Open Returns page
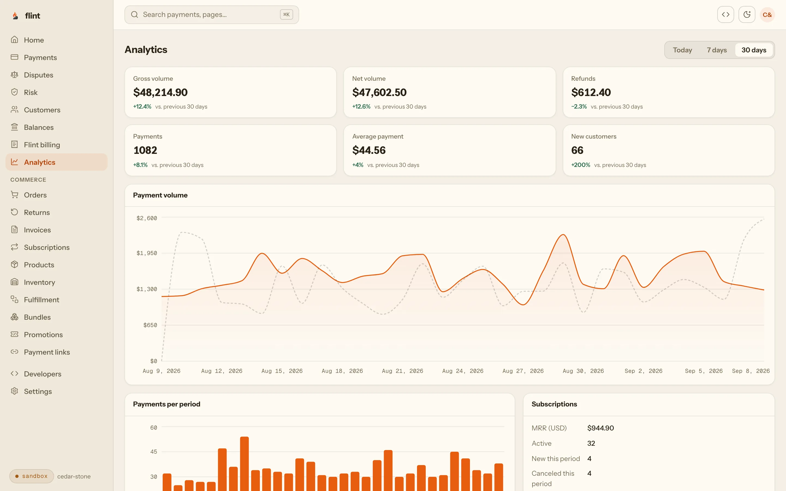Screen dimensions: 786x491 tap(56, 212)
